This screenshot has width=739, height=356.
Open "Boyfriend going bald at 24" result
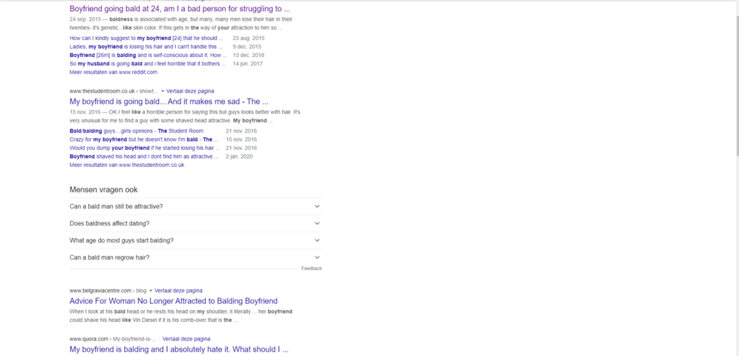[180, 9]
